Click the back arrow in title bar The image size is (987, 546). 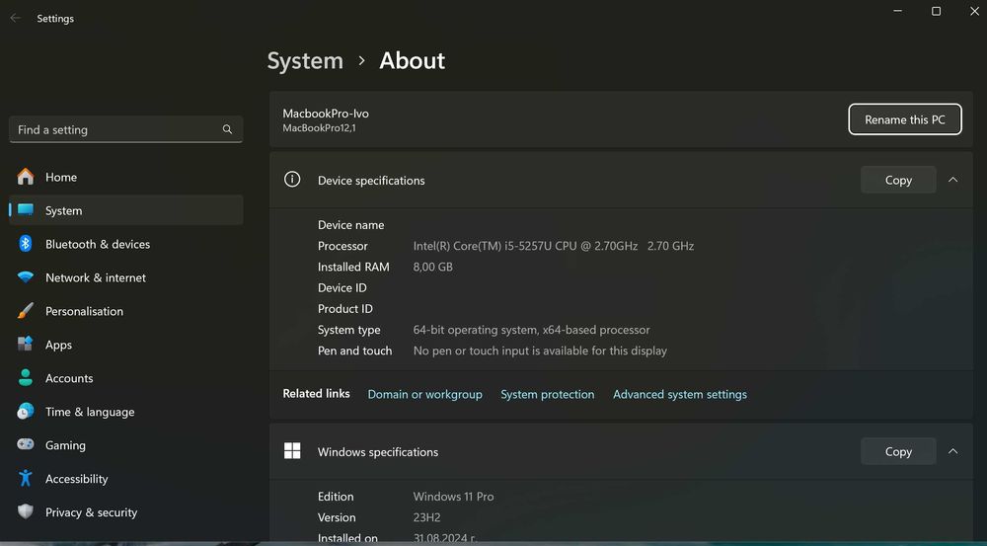(15, 18)
